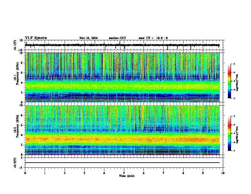Click the "VLF Spectra" title text
Viewport: 251px width, 194px height.
pos(36,38)
